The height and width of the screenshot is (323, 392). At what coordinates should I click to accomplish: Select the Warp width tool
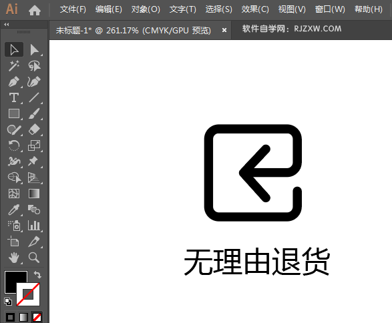14,161
